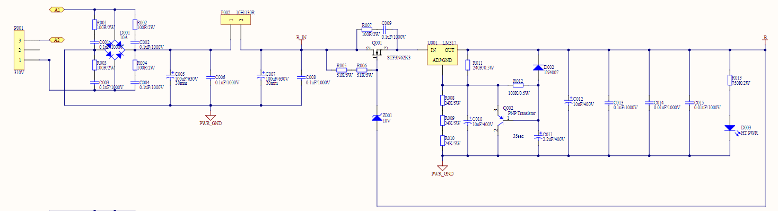The width and height of the screenshot is (778, 211).
Task: Select capacitor C013 symbol
Action: (x=609, y=103)
